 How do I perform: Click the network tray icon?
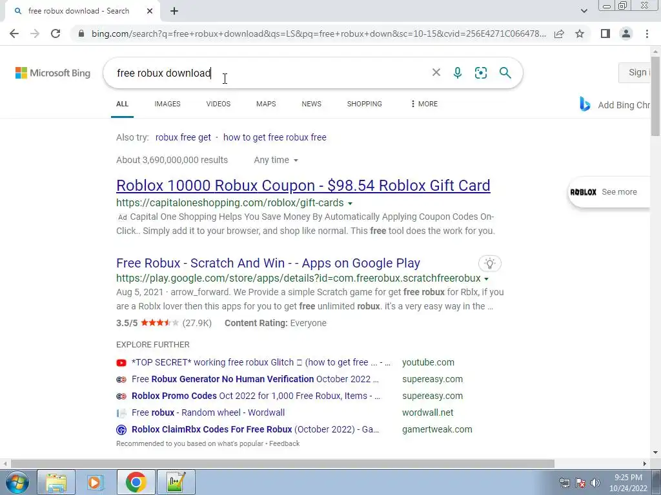(564, 483)
